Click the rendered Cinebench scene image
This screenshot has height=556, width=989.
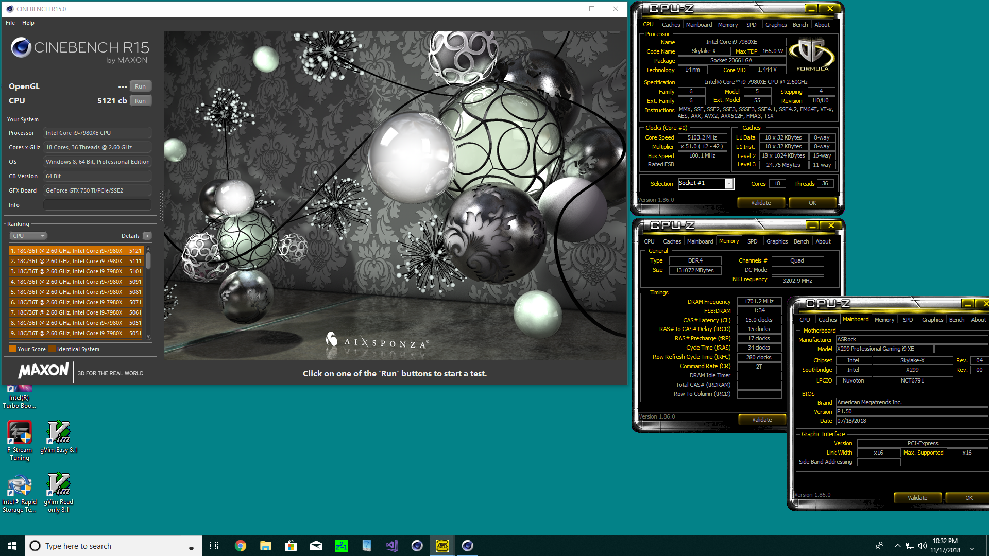395,195
